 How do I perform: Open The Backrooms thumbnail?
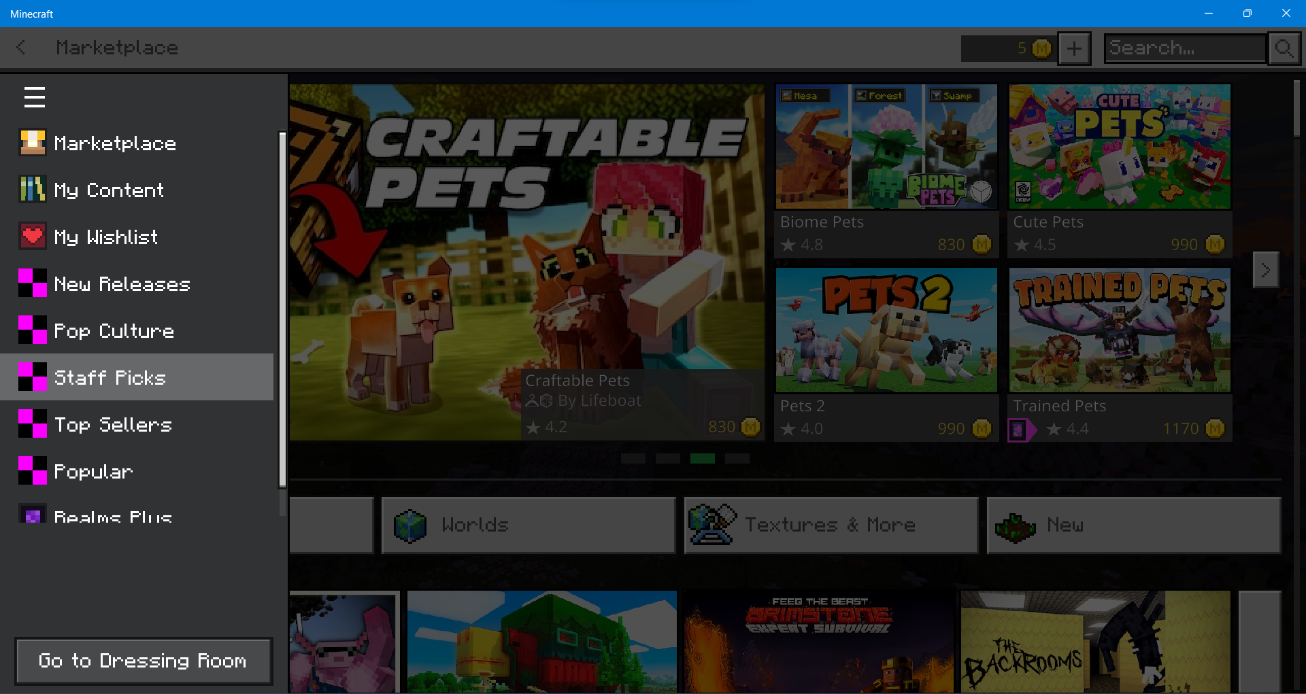pyautogui.click(x=1096, y=642)
